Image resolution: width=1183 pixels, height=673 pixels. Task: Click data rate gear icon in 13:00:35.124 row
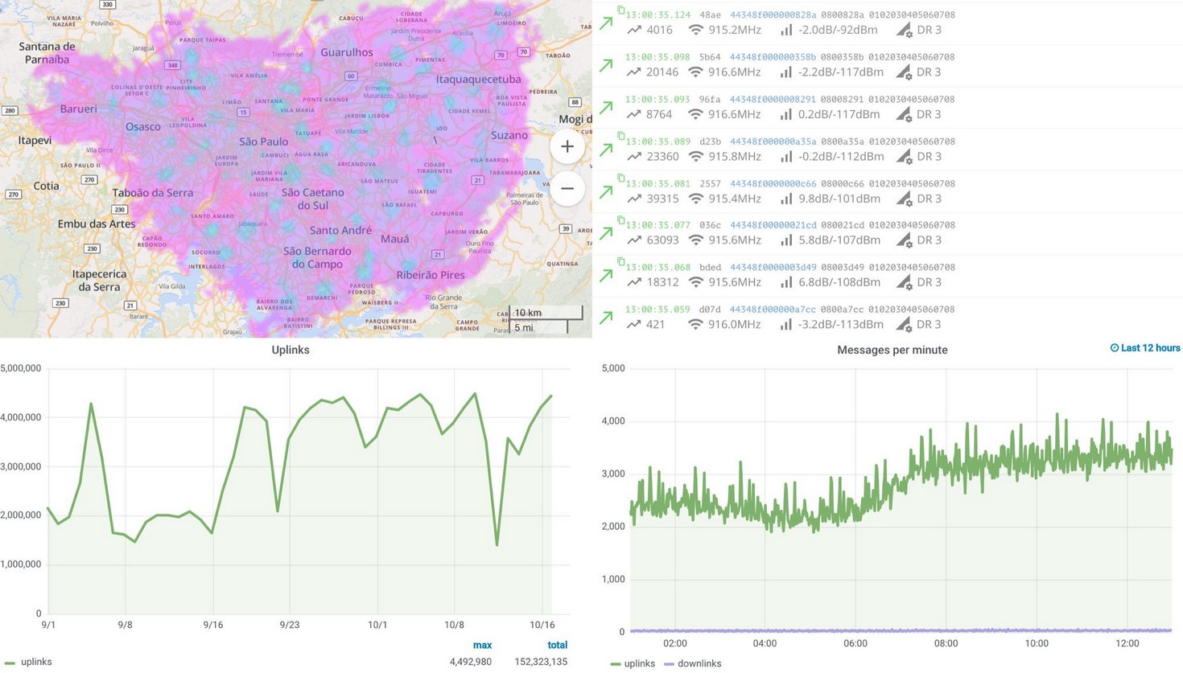tap(904, 31)
